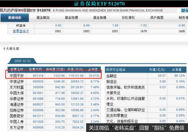Screen dimensions: 188x132
Task: Click the 115131.60 market value cell
Action: coord(76,76)
